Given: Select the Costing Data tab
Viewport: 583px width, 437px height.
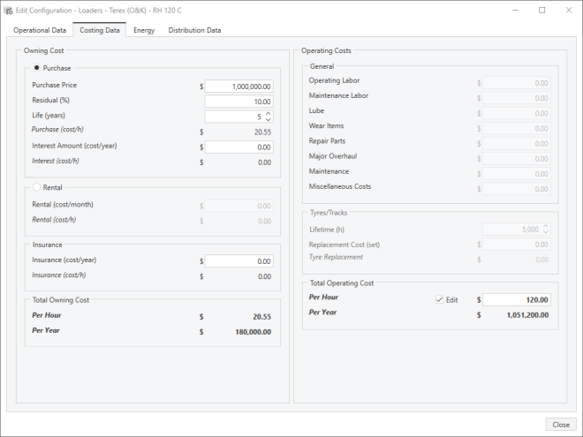Looking at the screenshot, I should pos(99,30).
